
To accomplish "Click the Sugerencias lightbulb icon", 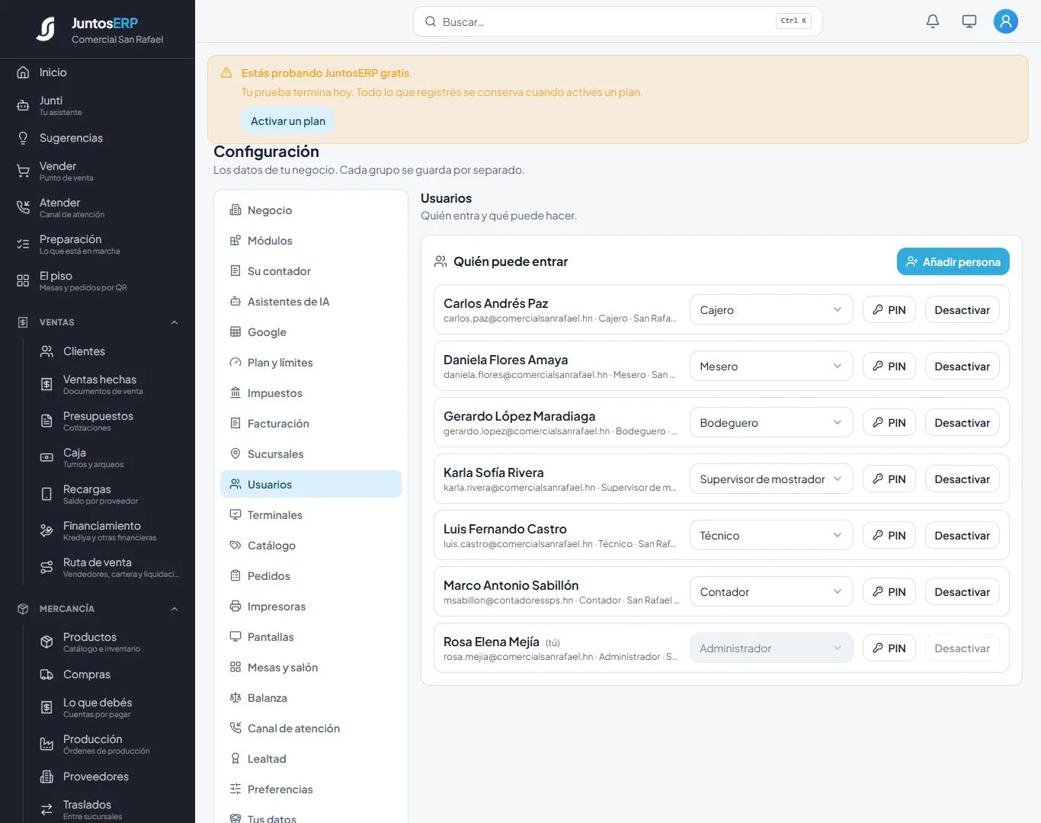I will [x=23, y=138].
